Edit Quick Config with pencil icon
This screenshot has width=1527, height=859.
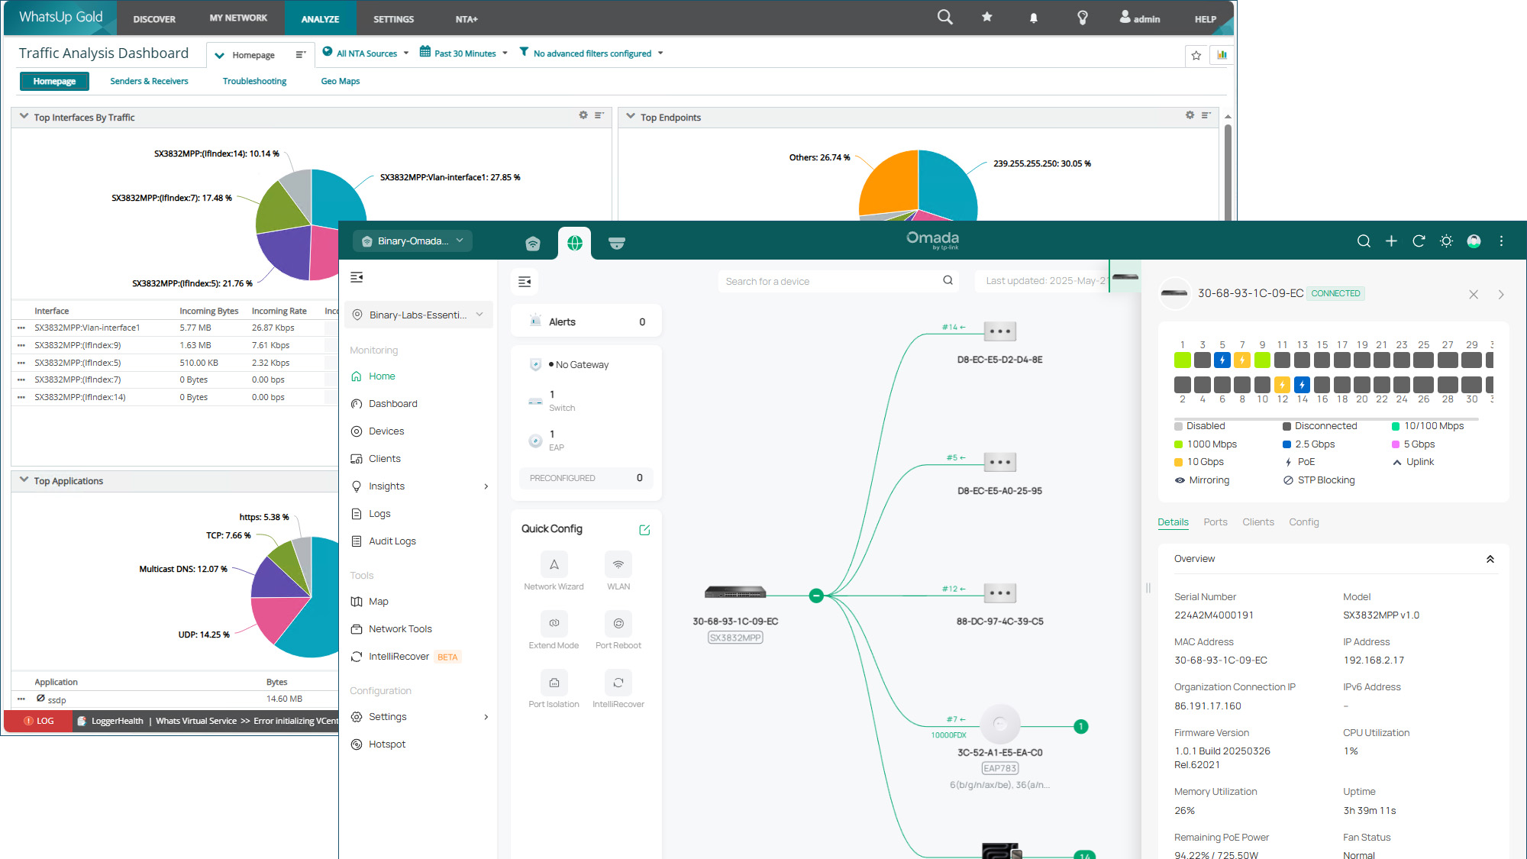644,530
